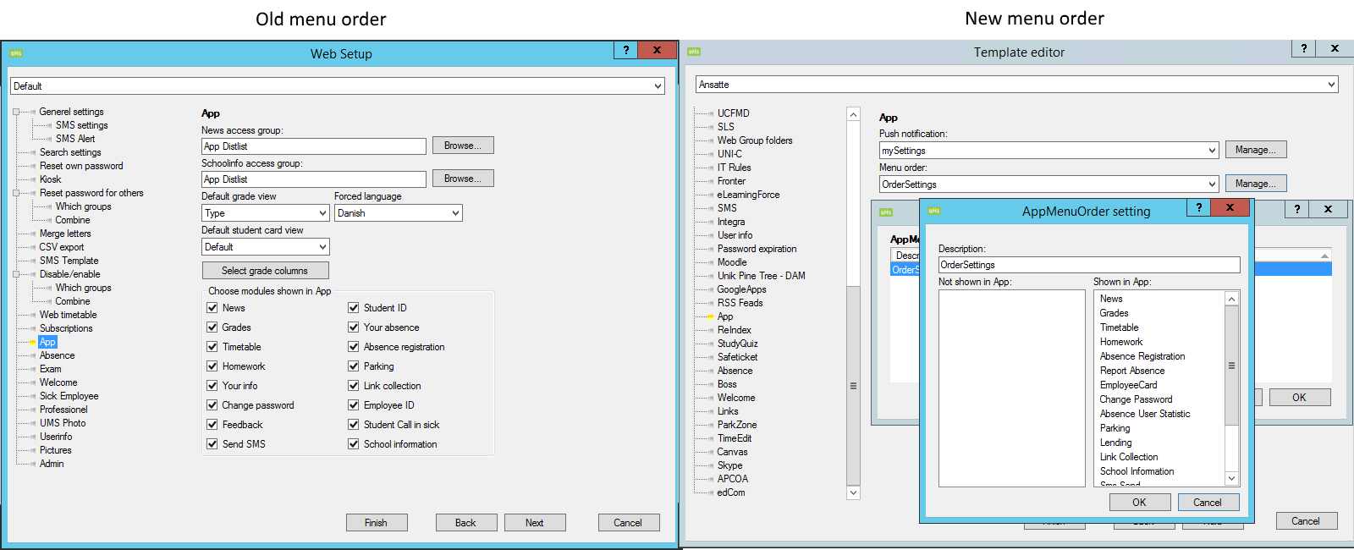Click the help question mark in Web Setup

pyautogui.click(x=626, y=51)
